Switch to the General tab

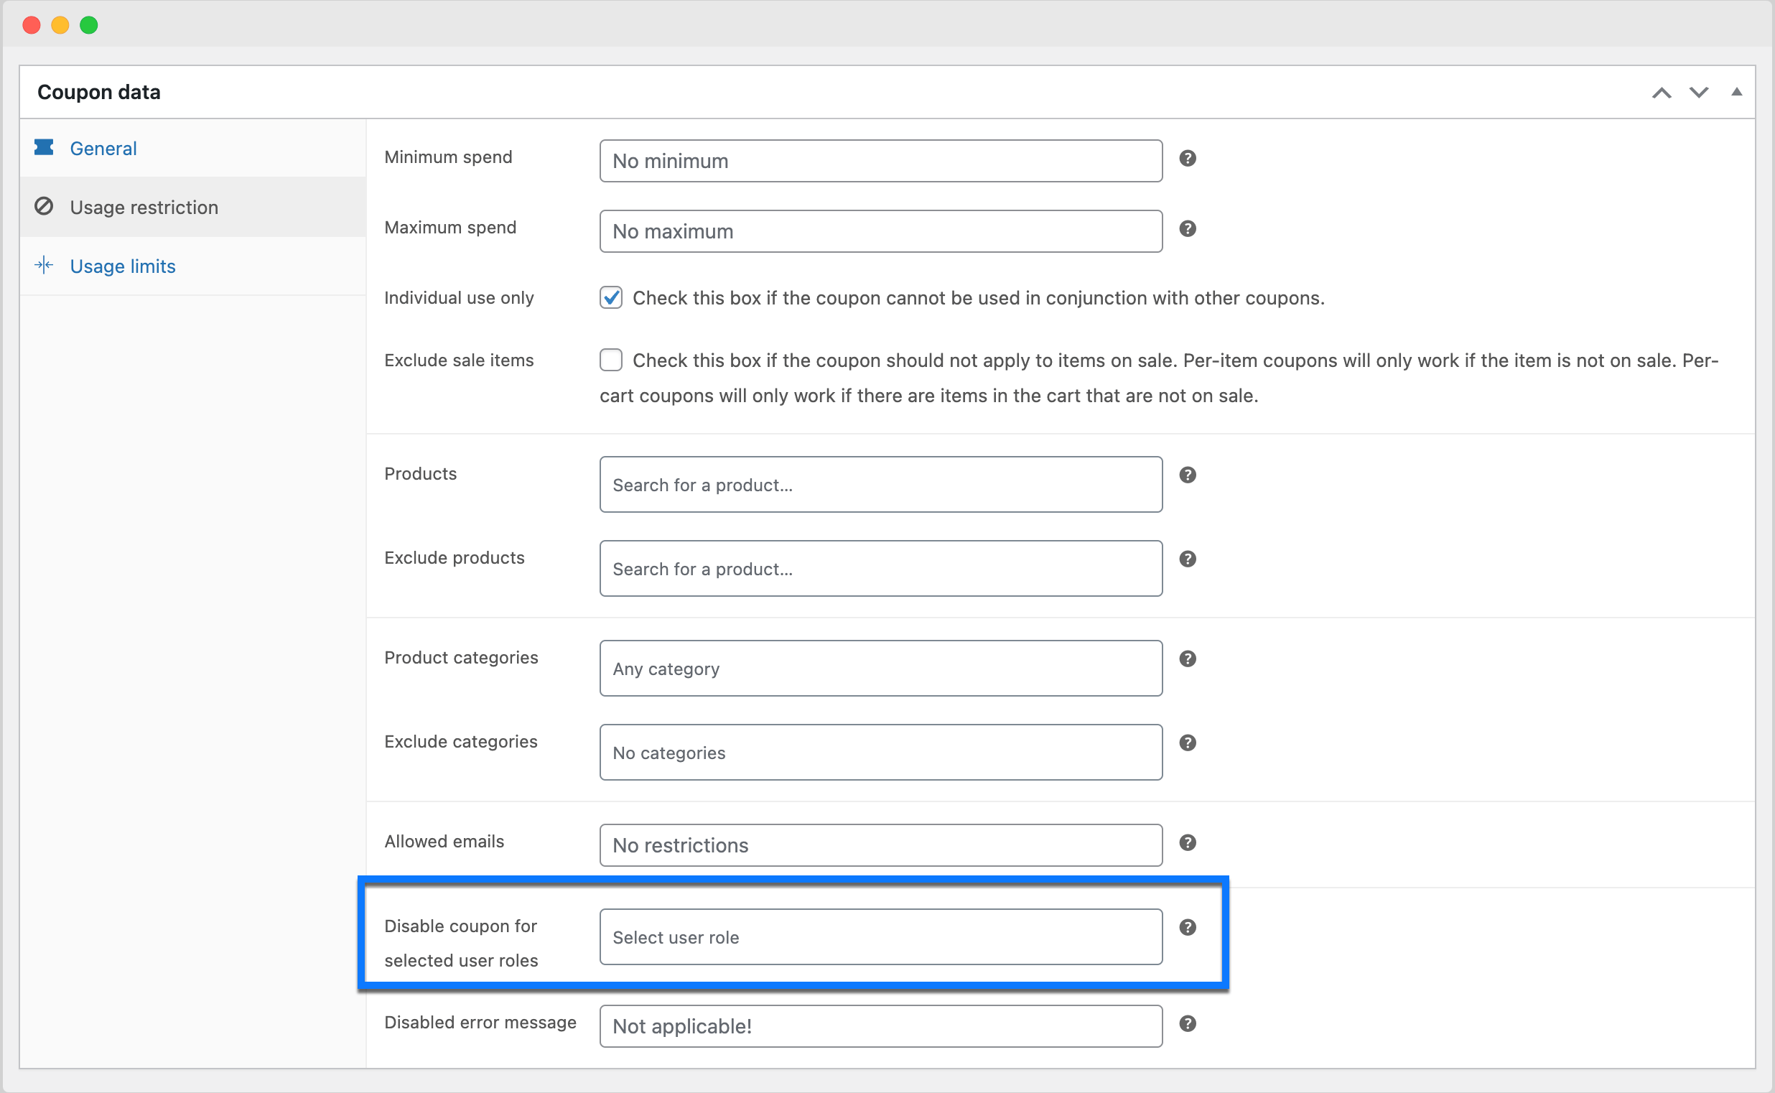click(103, 148)
